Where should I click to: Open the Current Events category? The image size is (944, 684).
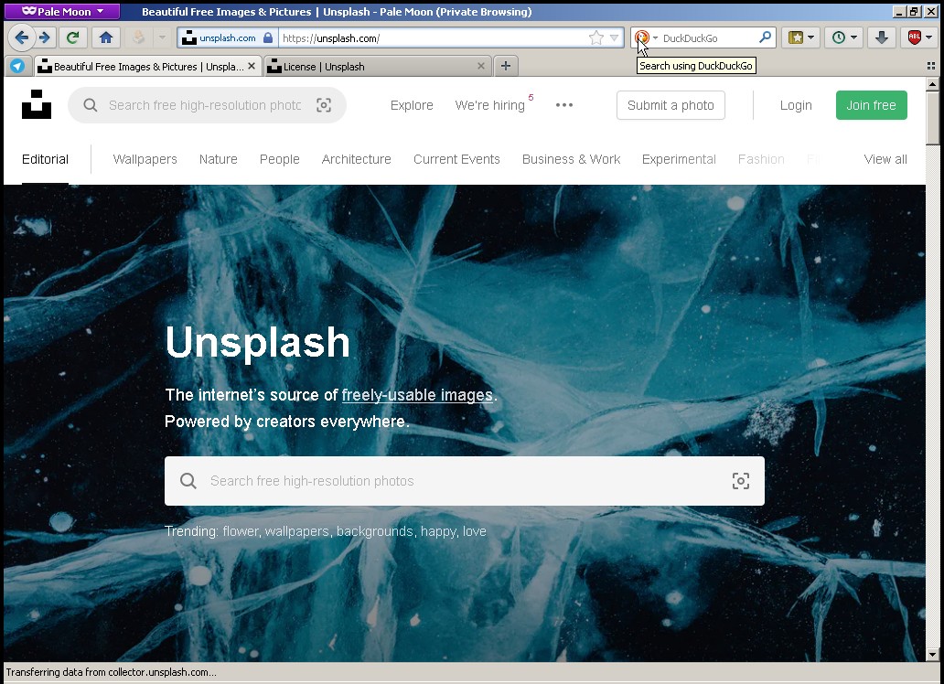click(x=457, y=159)
